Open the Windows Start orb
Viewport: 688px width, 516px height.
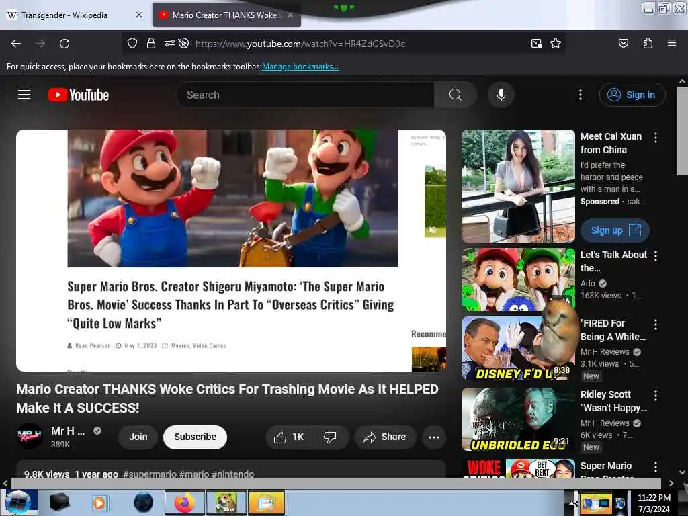[18, 502]
